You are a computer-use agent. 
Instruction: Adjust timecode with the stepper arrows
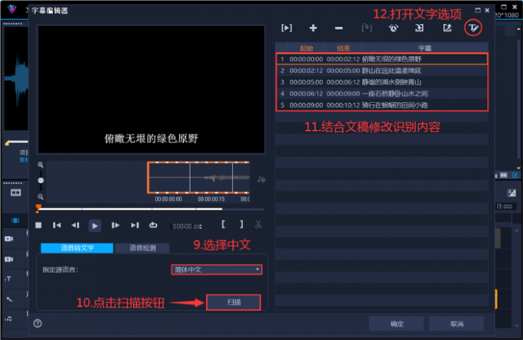coord(201,226)
